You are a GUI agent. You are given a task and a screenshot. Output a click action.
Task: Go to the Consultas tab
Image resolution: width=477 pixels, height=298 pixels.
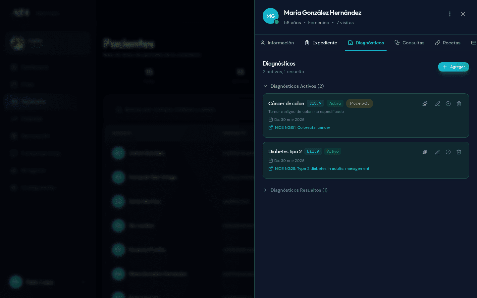[409, 43]
